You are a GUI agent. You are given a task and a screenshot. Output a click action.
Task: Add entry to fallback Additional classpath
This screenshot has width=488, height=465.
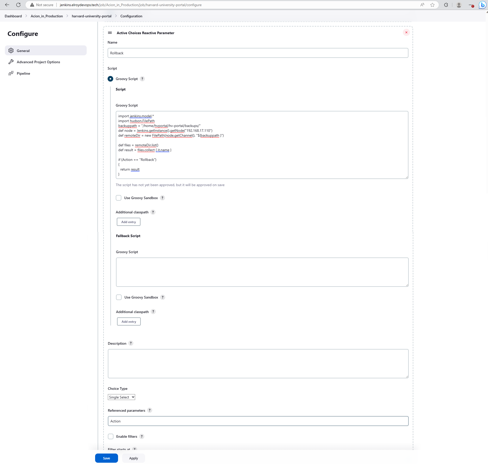click(x=129, y=321)
